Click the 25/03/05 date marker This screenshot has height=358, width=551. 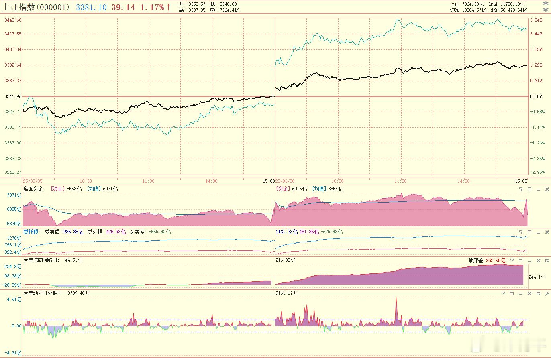point(32,181)
